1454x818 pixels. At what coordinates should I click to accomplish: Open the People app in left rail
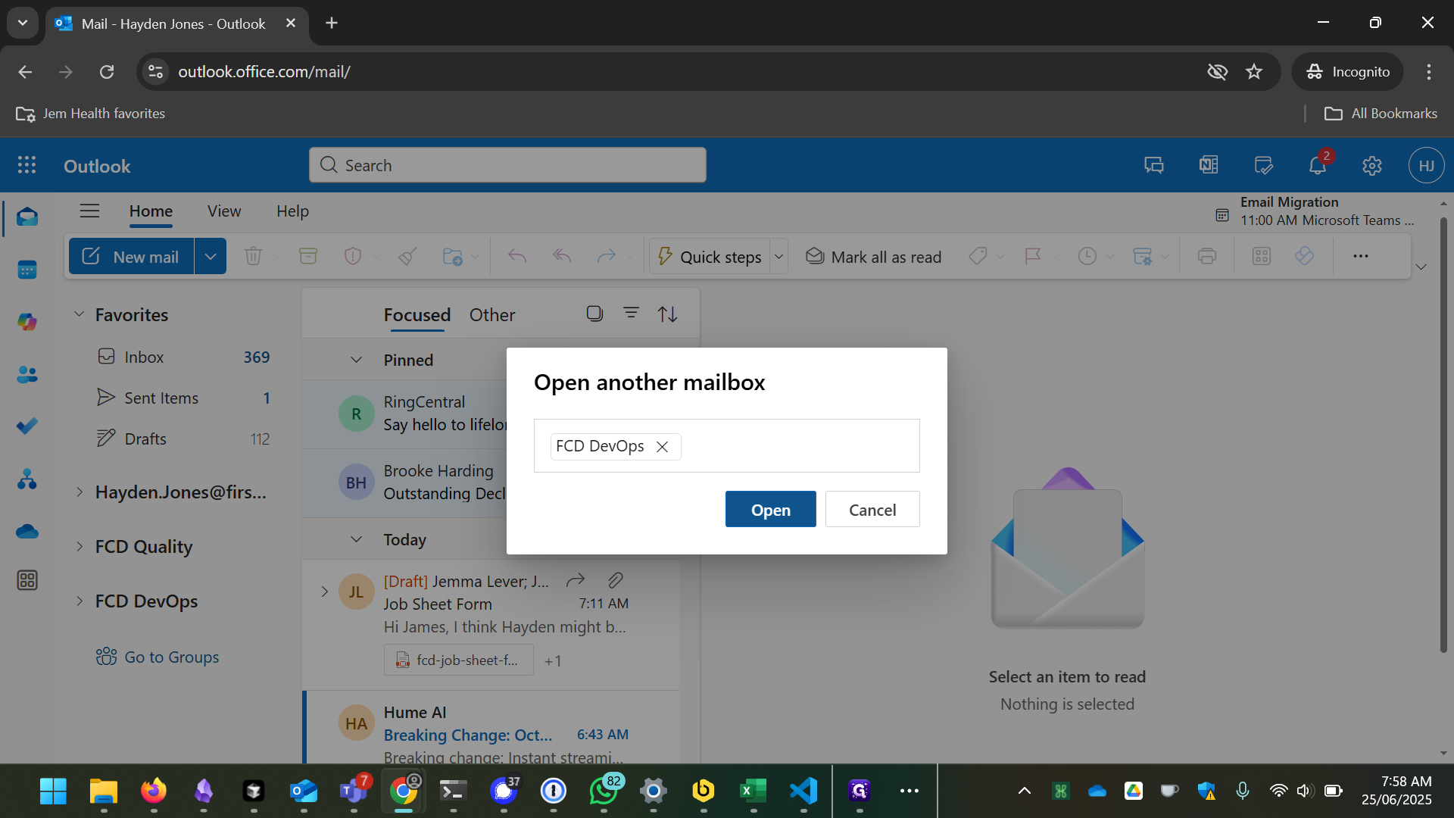[27, 374]
